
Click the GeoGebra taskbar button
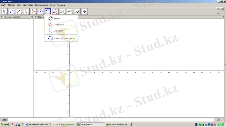click(x=91, y=124)
